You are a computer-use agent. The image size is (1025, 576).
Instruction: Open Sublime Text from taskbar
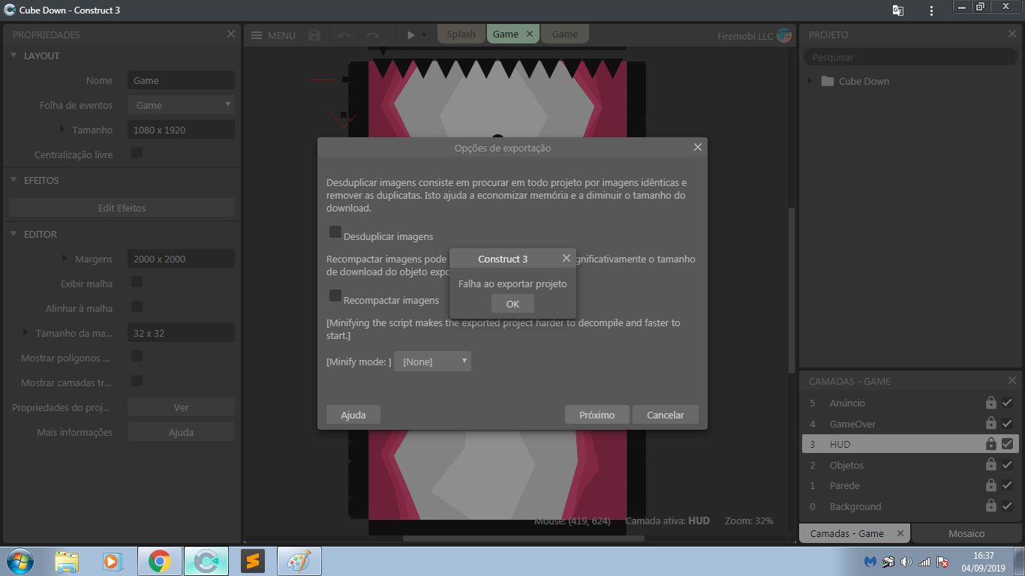pos(253,561)
